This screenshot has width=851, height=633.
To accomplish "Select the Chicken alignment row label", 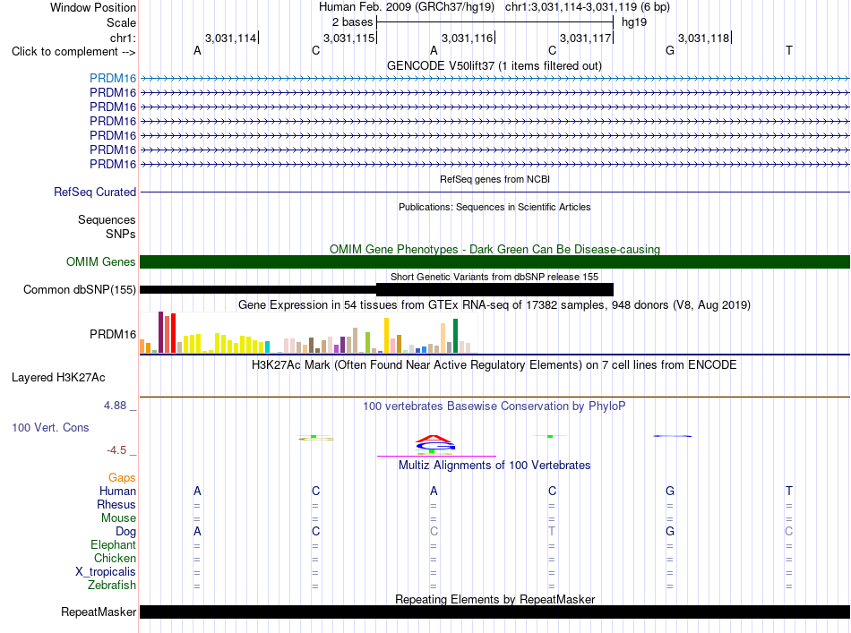I will tap(115, 558).
